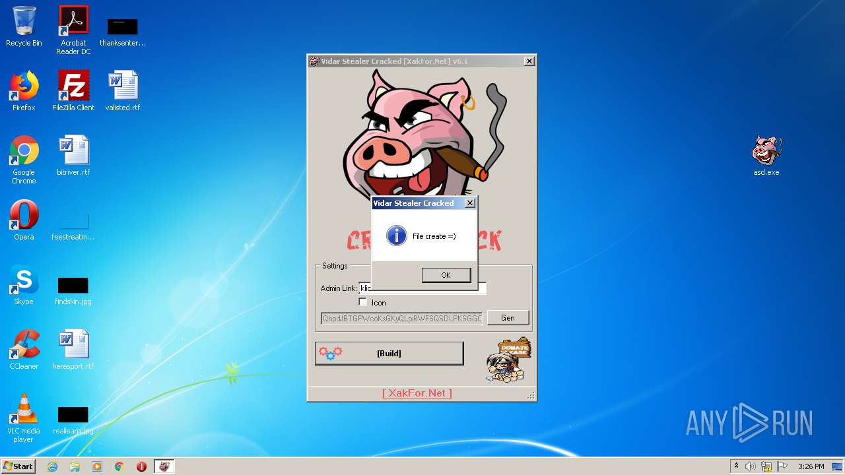Image resolution: width=845 pixels, height=475 pixels.
Task: Open Chrome from the taskbar
Action: point(119,466)
